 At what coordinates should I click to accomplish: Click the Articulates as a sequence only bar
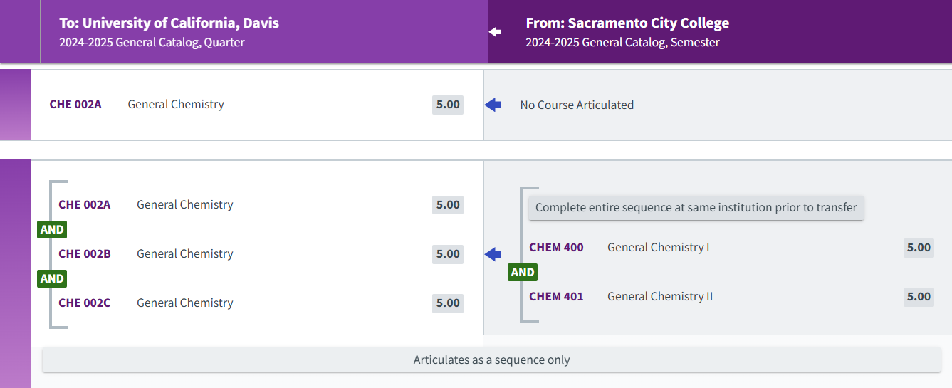pos(491,360)
